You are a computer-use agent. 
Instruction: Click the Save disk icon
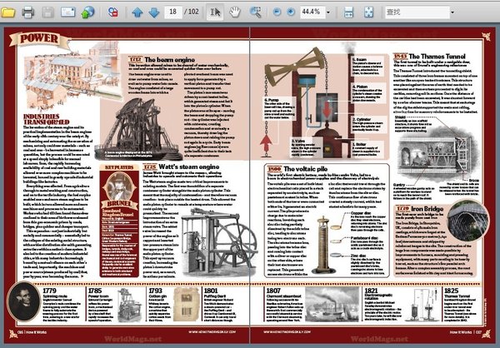pyautogui.click(x=49, y=12)
